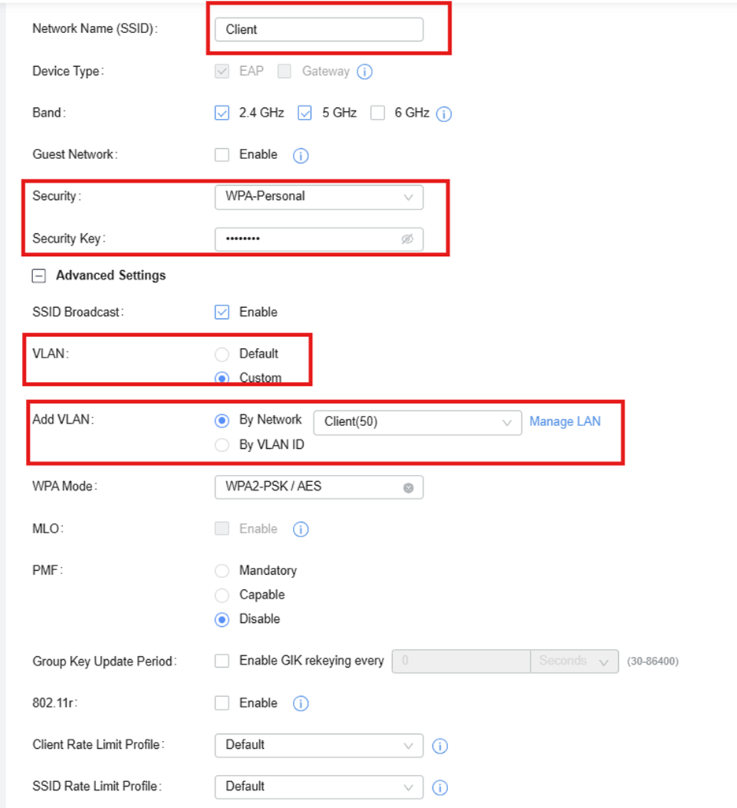Open the Manage LAN link
737x808 pixels.
[x=565, y=421]
